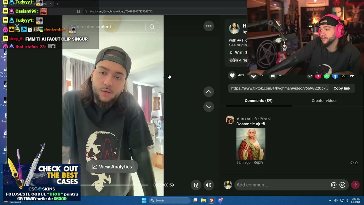Mute the video with speaker icon
The width and height of the screenshot is (364, 205).
[208, 185]
